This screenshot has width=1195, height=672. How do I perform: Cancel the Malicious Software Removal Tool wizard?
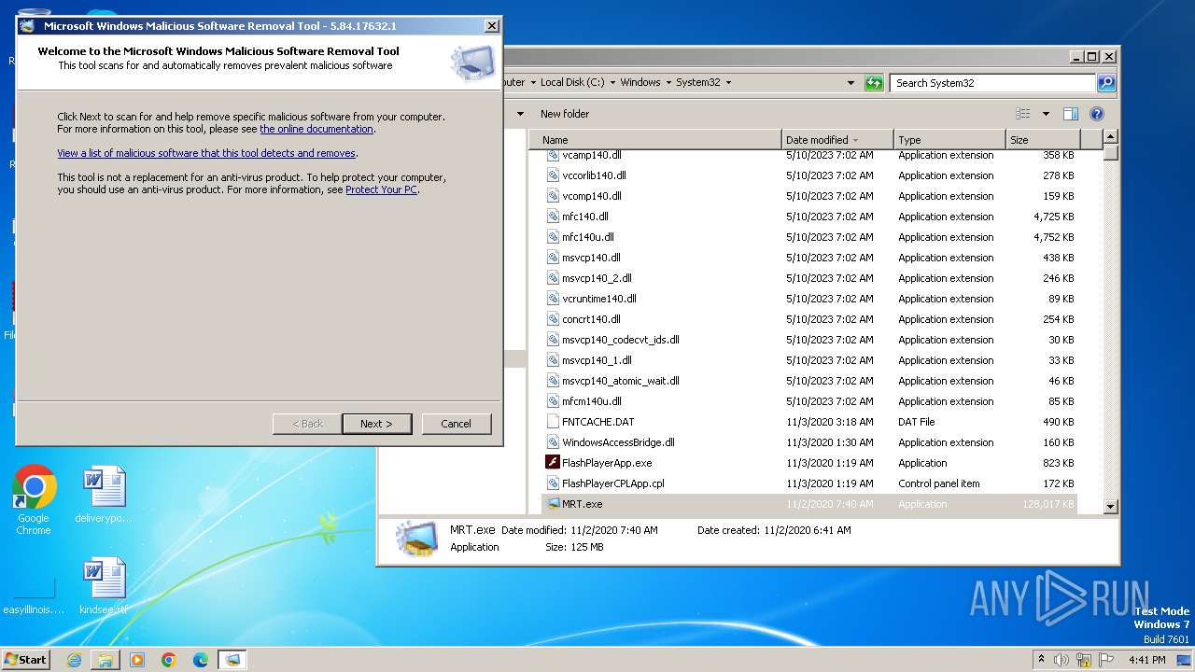pyautogui.click(x=456, y=424)
